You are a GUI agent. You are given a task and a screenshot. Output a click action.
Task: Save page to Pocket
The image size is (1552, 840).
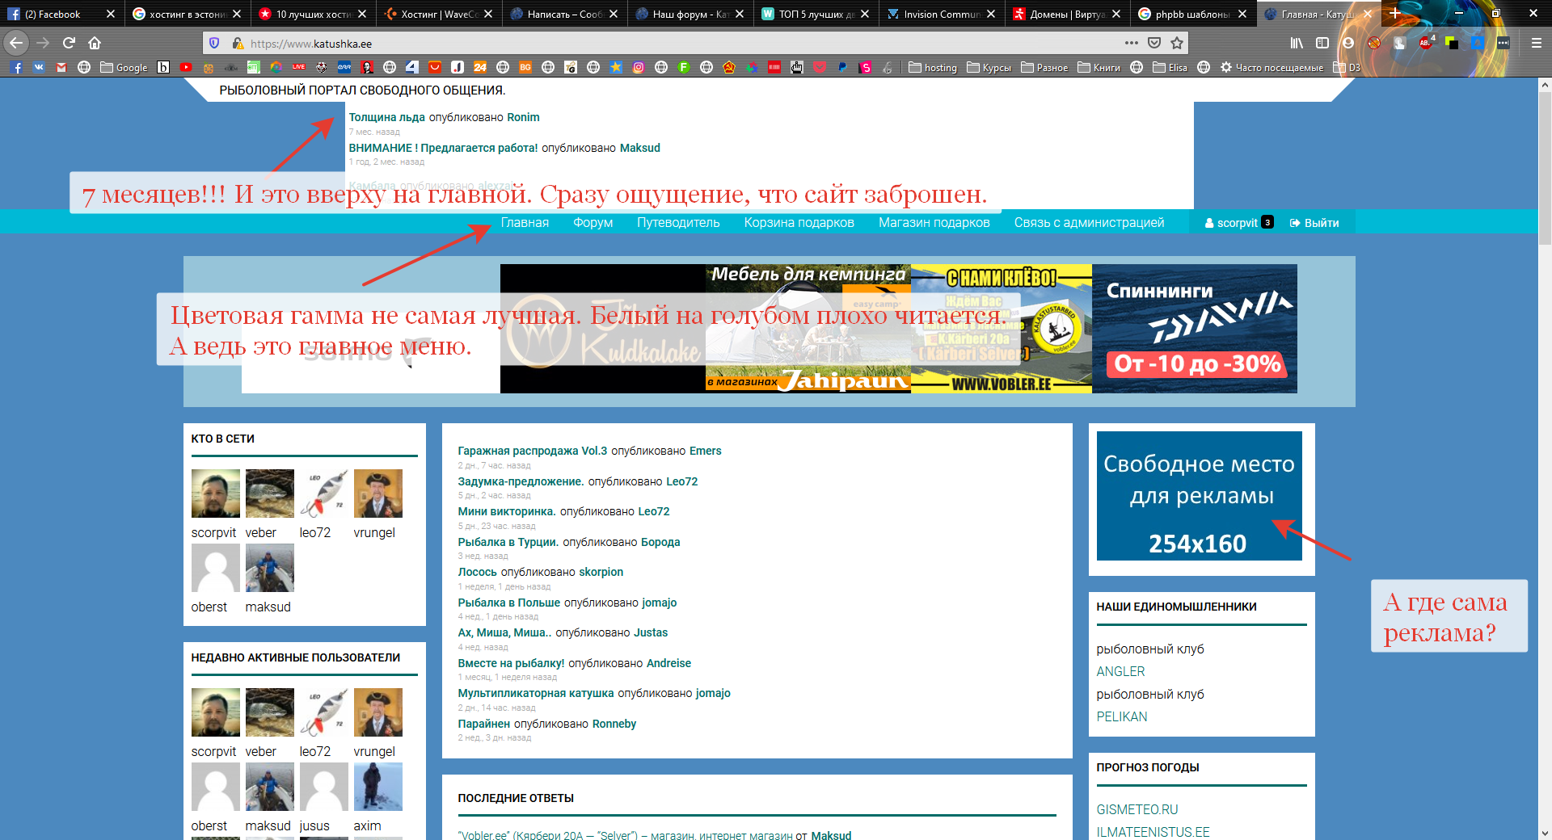pos(1154,43)
